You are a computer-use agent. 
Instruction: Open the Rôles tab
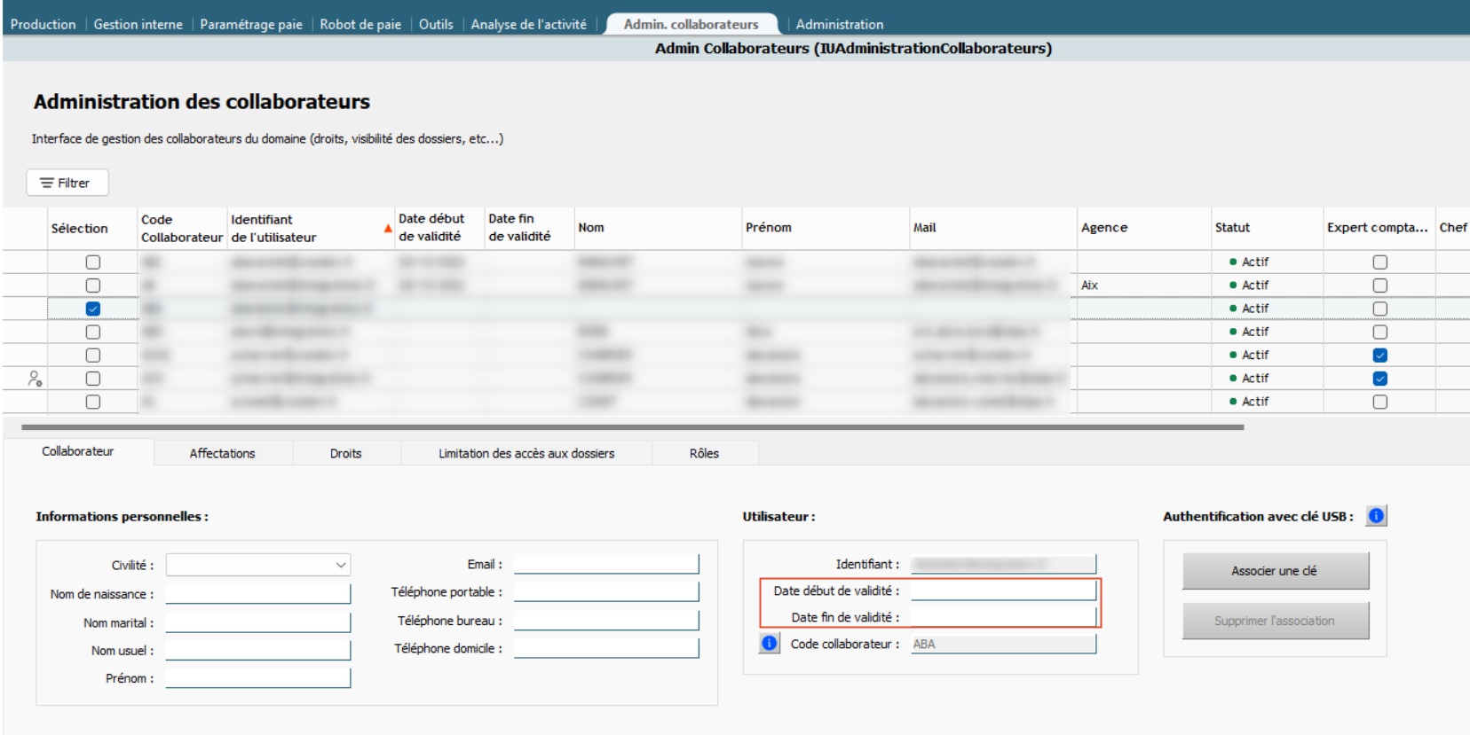click(x=704, y=453)
